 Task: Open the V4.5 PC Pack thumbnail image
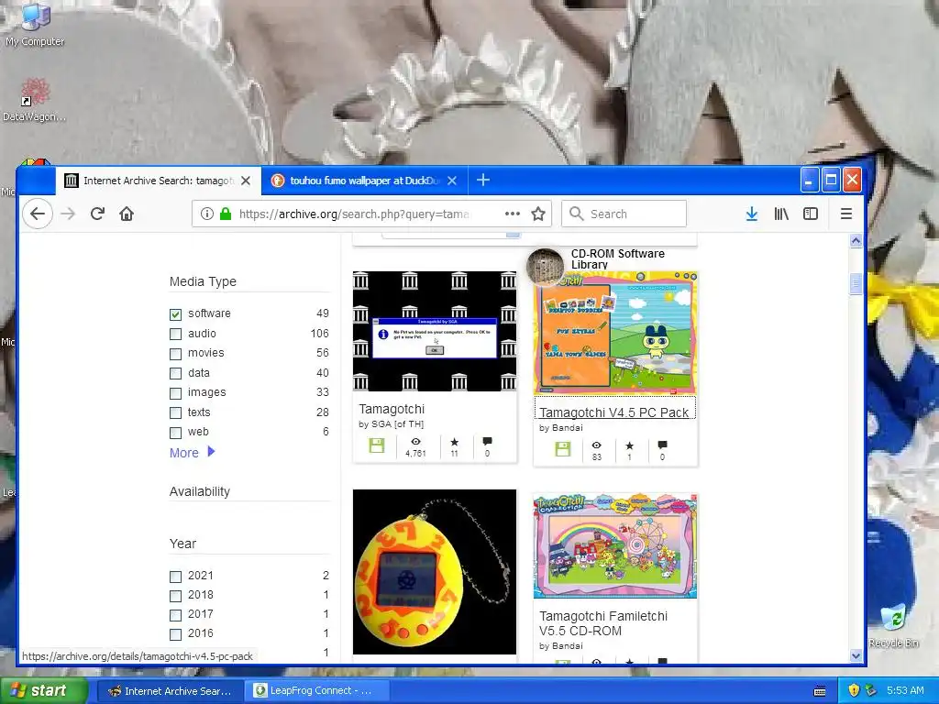(x=615, y=333)
